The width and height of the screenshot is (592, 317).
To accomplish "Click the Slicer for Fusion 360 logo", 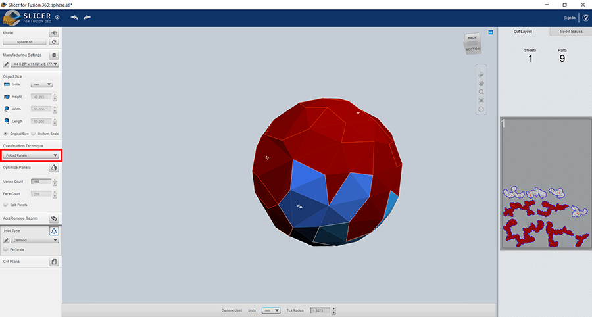I will (26, 17).
